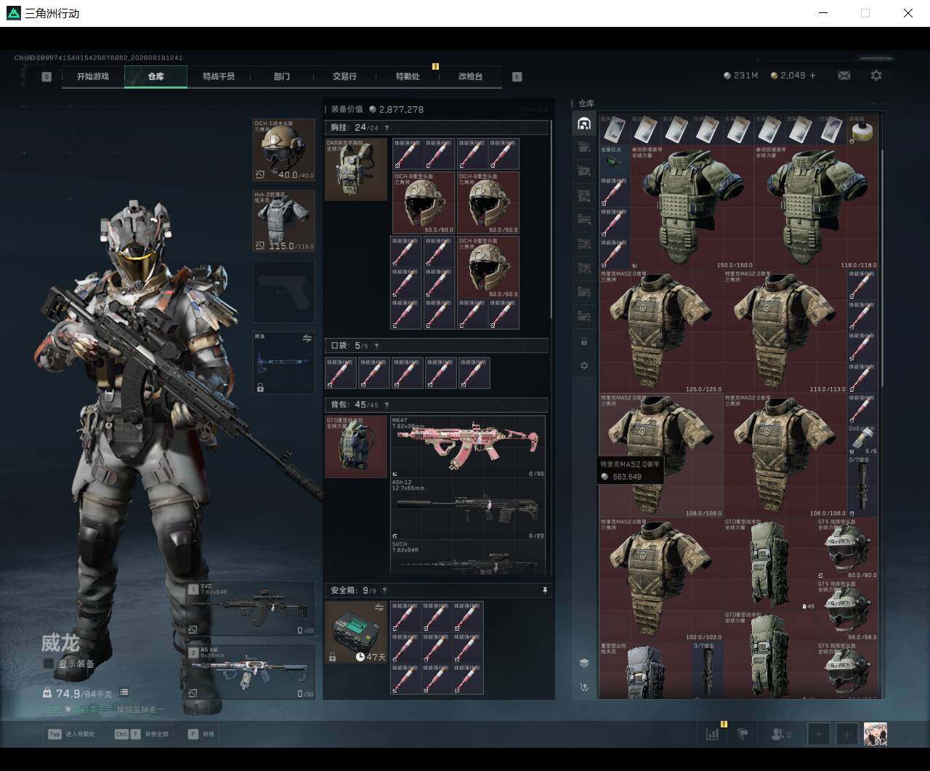Select the GT5 helmet with durability 60.0/60.0
This screenshot has height=771, width=930.
pyautogui.click(x=847, y=549)
